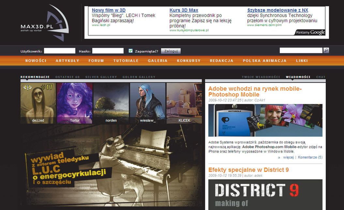Open the dezzed artwork thumbnail
Screen dimensions: 344x210
[x=38, y=103]
